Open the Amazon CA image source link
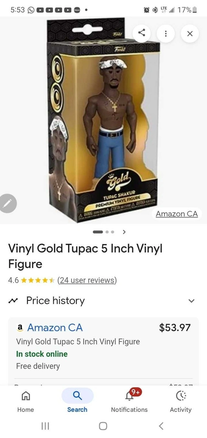Viewport: 207px width, 438px height. (177, 214)
